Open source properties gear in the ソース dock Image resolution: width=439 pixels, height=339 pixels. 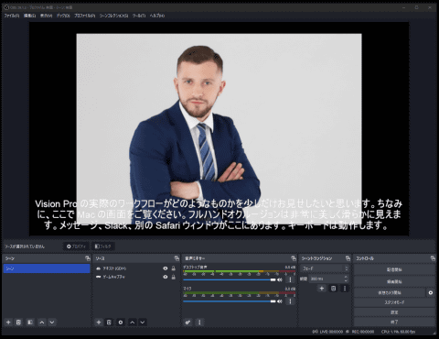point(121,323)
